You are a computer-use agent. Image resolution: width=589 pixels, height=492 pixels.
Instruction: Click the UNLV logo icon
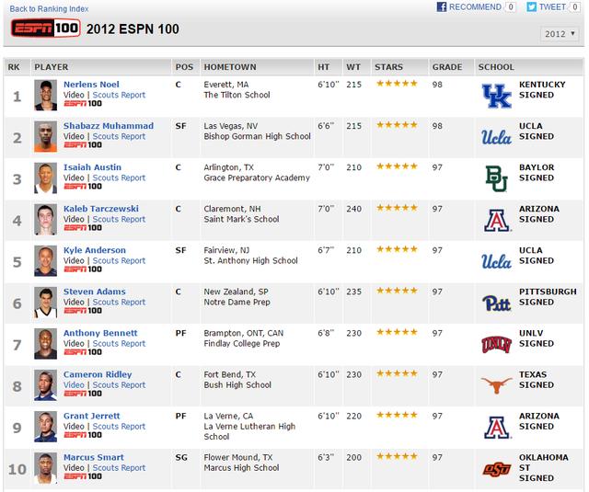(x=497, y=345)
